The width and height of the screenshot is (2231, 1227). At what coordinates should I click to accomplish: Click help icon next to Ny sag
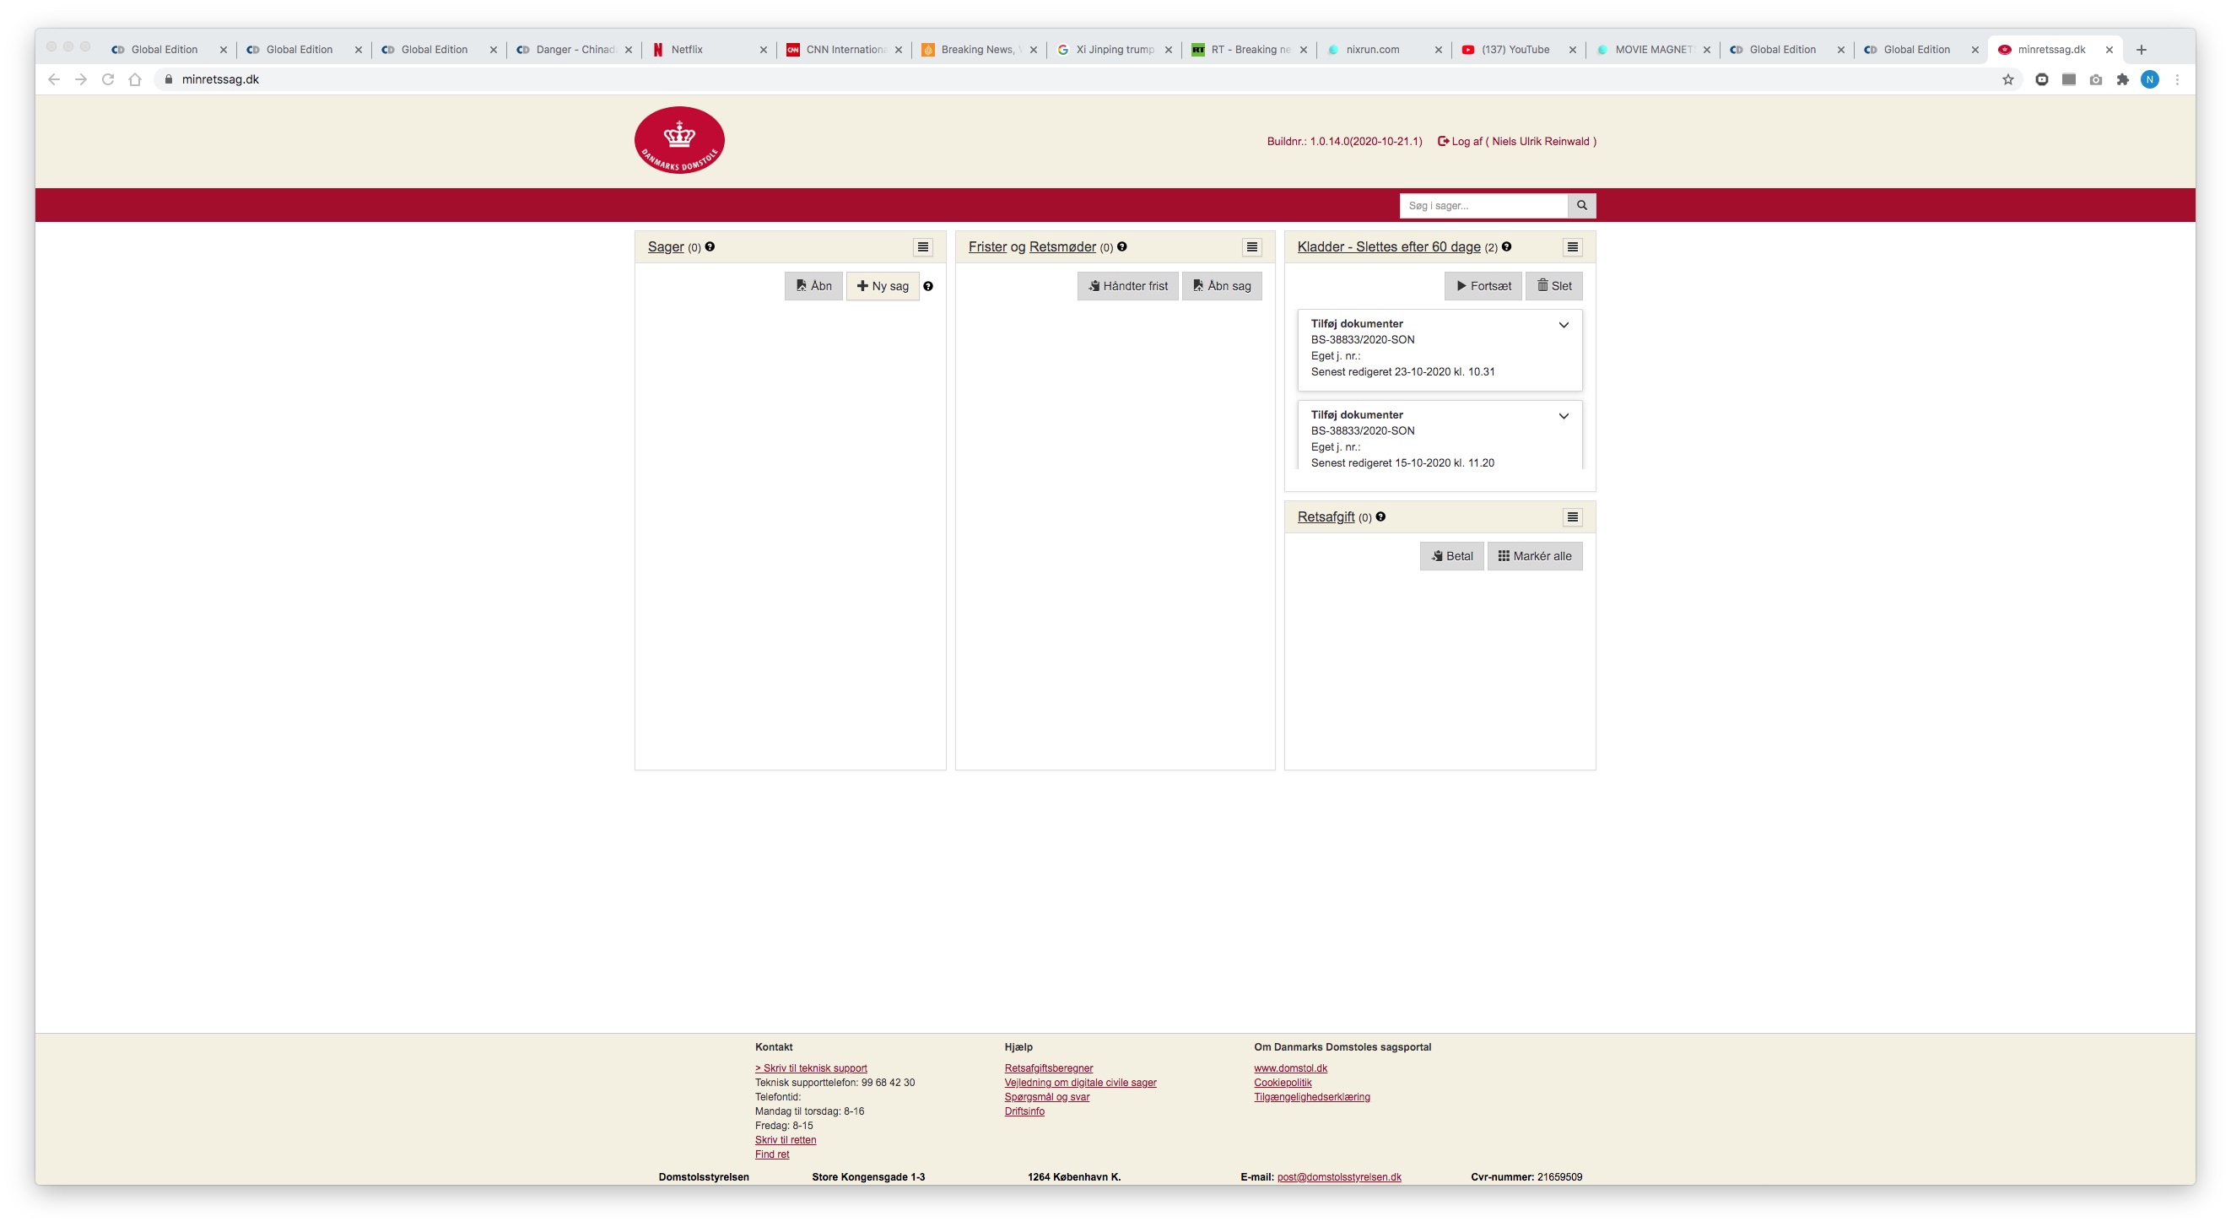tap(928, 287)
